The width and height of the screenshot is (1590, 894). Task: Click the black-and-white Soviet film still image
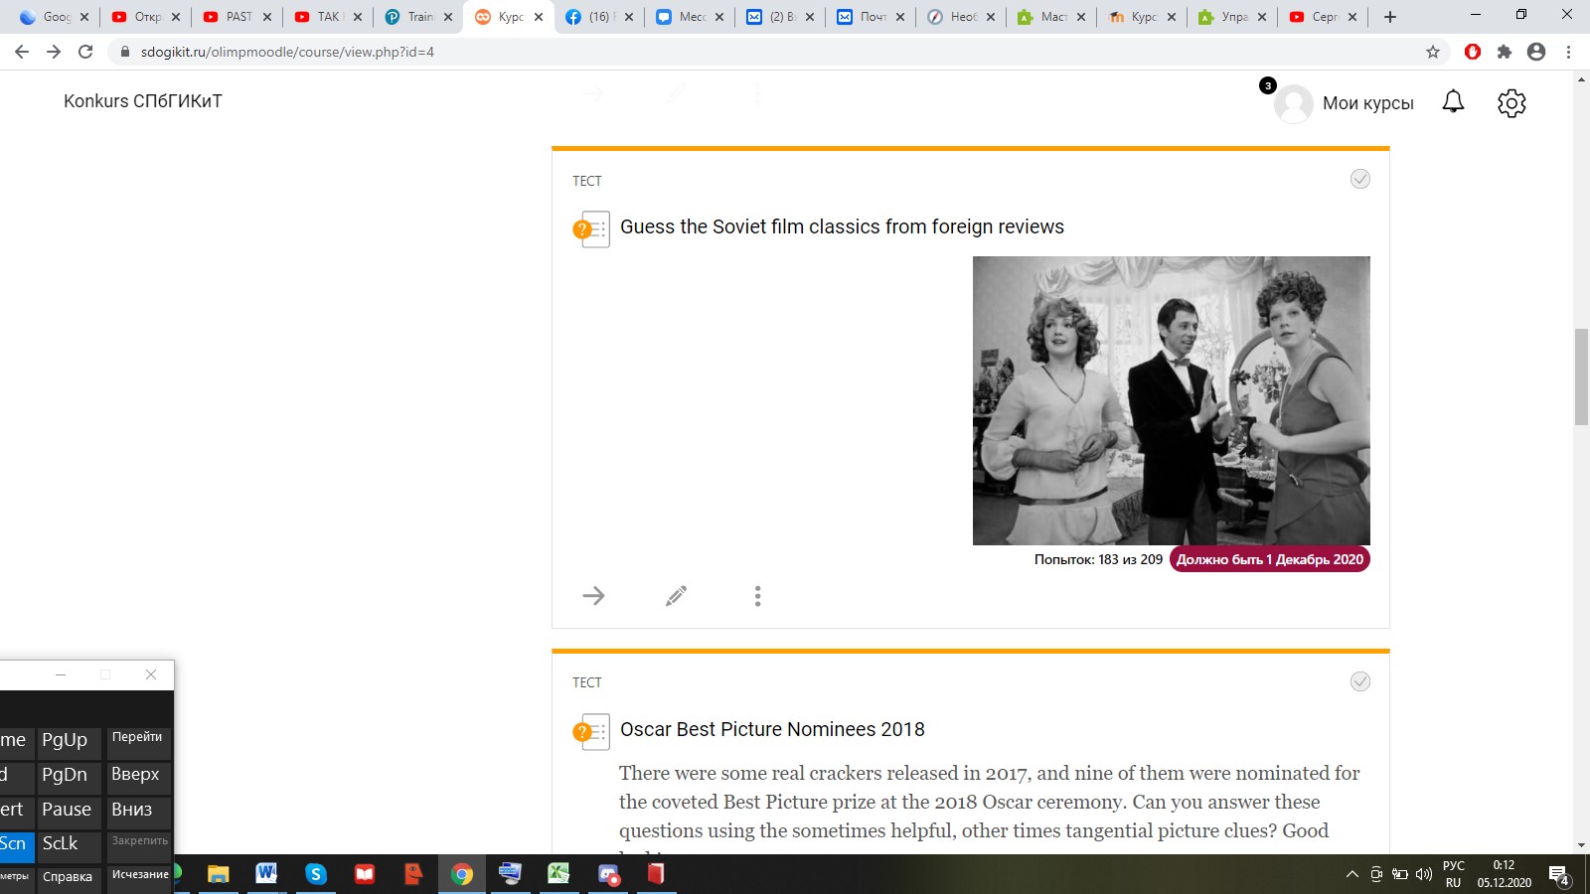click(x=1171, y=400)
